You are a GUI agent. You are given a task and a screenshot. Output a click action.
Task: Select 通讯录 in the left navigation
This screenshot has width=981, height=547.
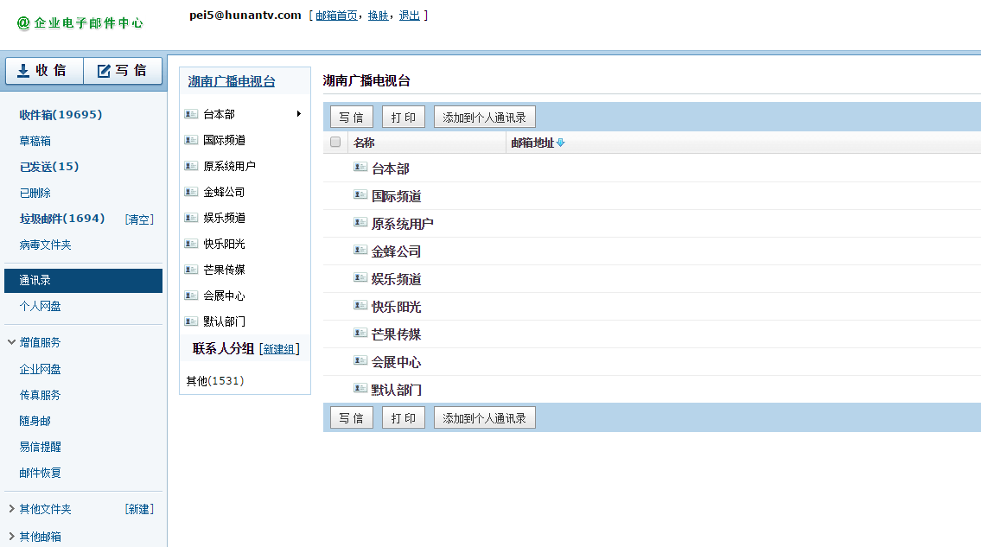tap(83, 280)
